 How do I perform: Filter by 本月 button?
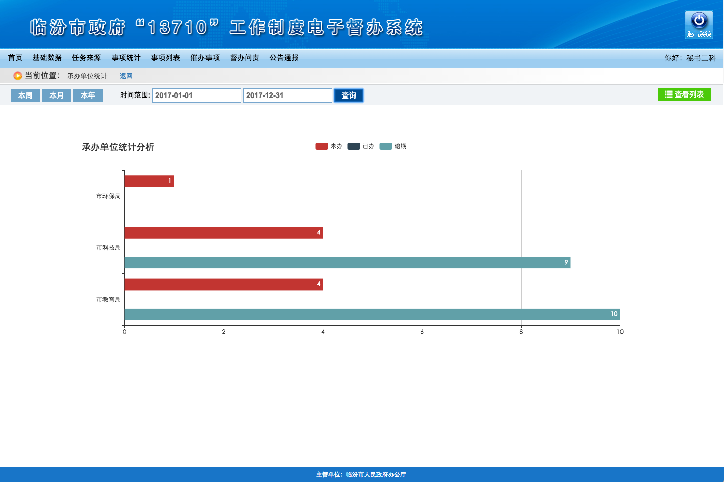point(57,95)
